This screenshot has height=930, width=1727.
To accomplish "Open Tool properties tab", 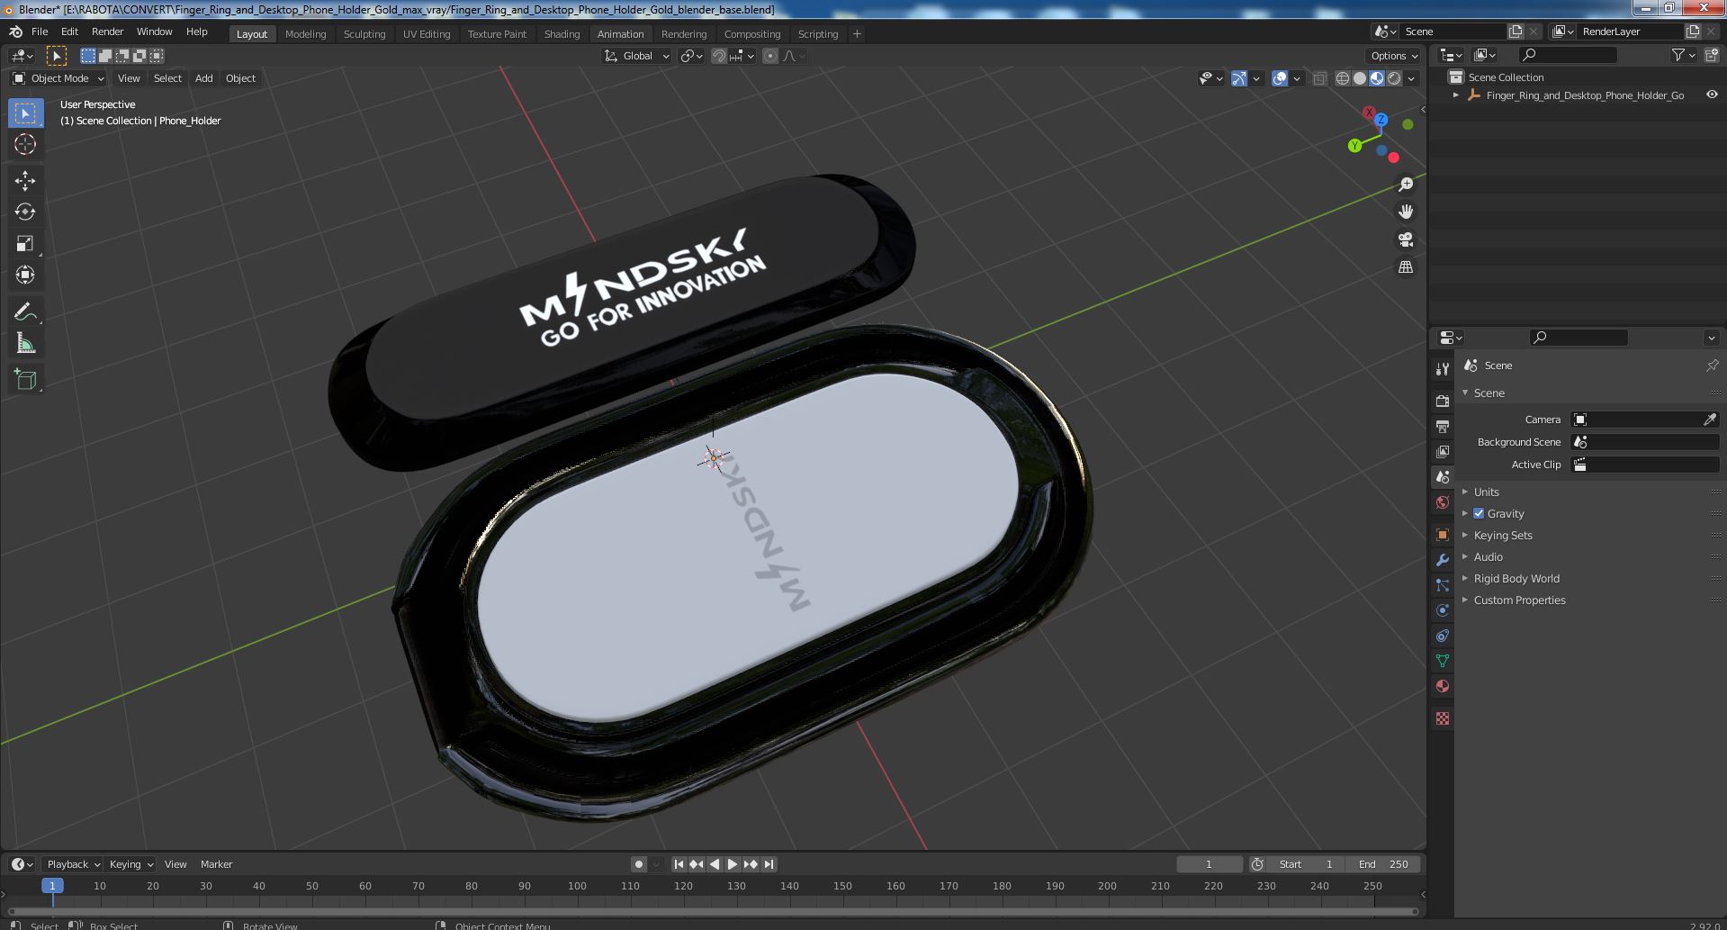I will coord(1443,368).
